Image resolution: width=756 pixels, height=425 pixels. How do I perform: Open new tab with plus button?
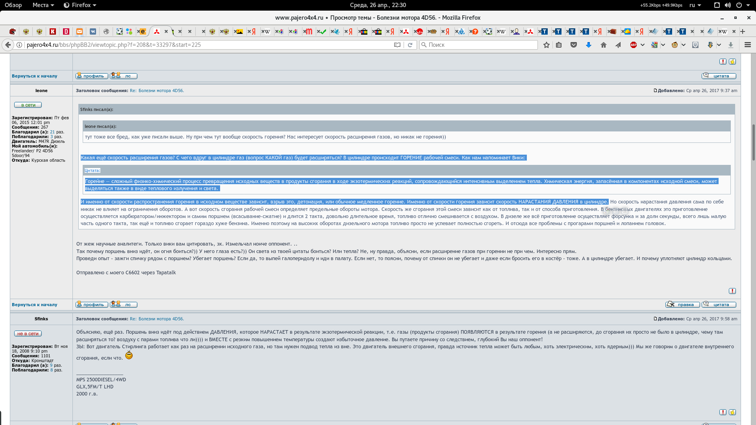(x=743, y=31)
